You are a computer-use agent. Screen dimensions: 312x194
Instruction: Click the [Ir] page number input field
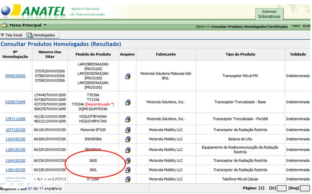282,188
